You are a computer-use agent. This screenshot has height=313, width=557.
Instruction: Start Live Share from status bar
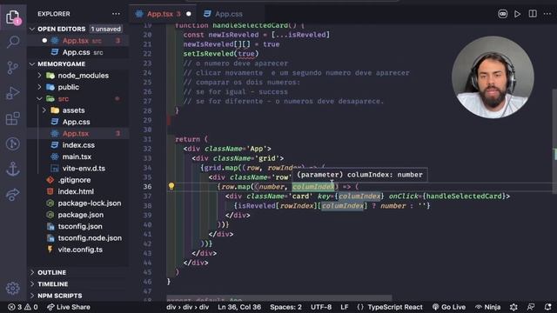(x=69, y=307)
